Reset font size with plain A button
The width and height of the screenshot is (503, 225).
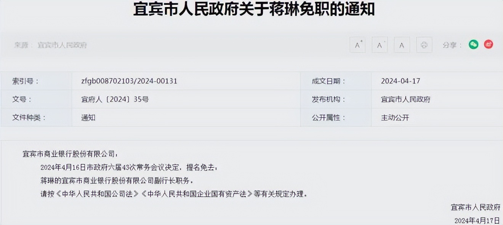(402, 45)
